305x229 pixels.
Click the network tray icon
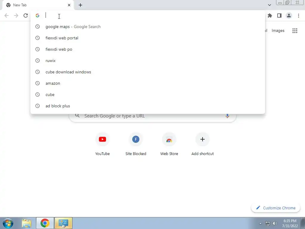(268, 223)
